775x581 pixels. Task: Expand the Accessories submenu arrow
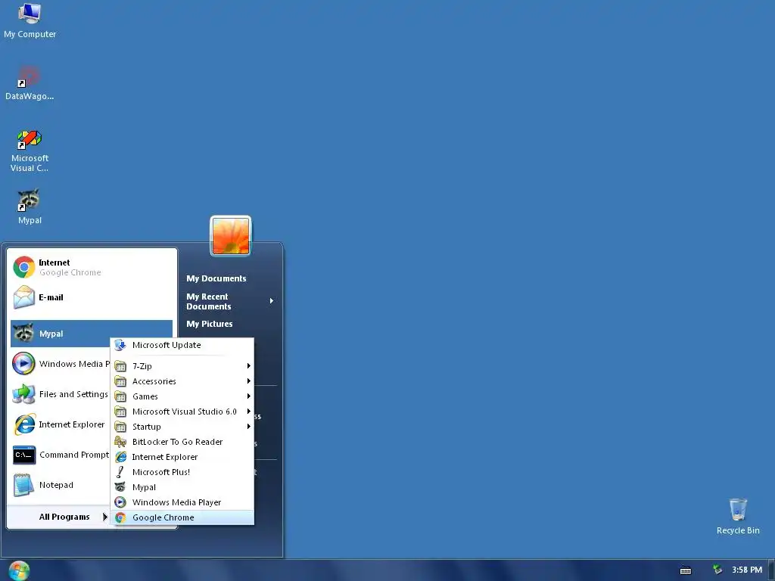[x=248, y=381]
